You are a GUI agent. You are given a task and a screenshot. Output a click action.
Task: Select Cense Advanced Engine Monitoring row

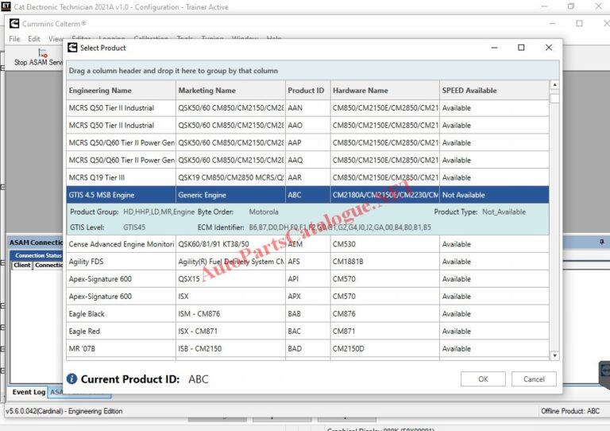pyautogui.click(x=307, y=244)
